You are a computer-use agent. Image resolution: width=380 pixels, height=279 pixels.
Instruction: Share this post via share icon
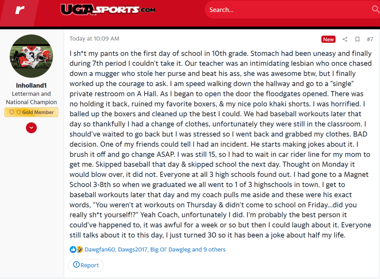coord(345,39)
